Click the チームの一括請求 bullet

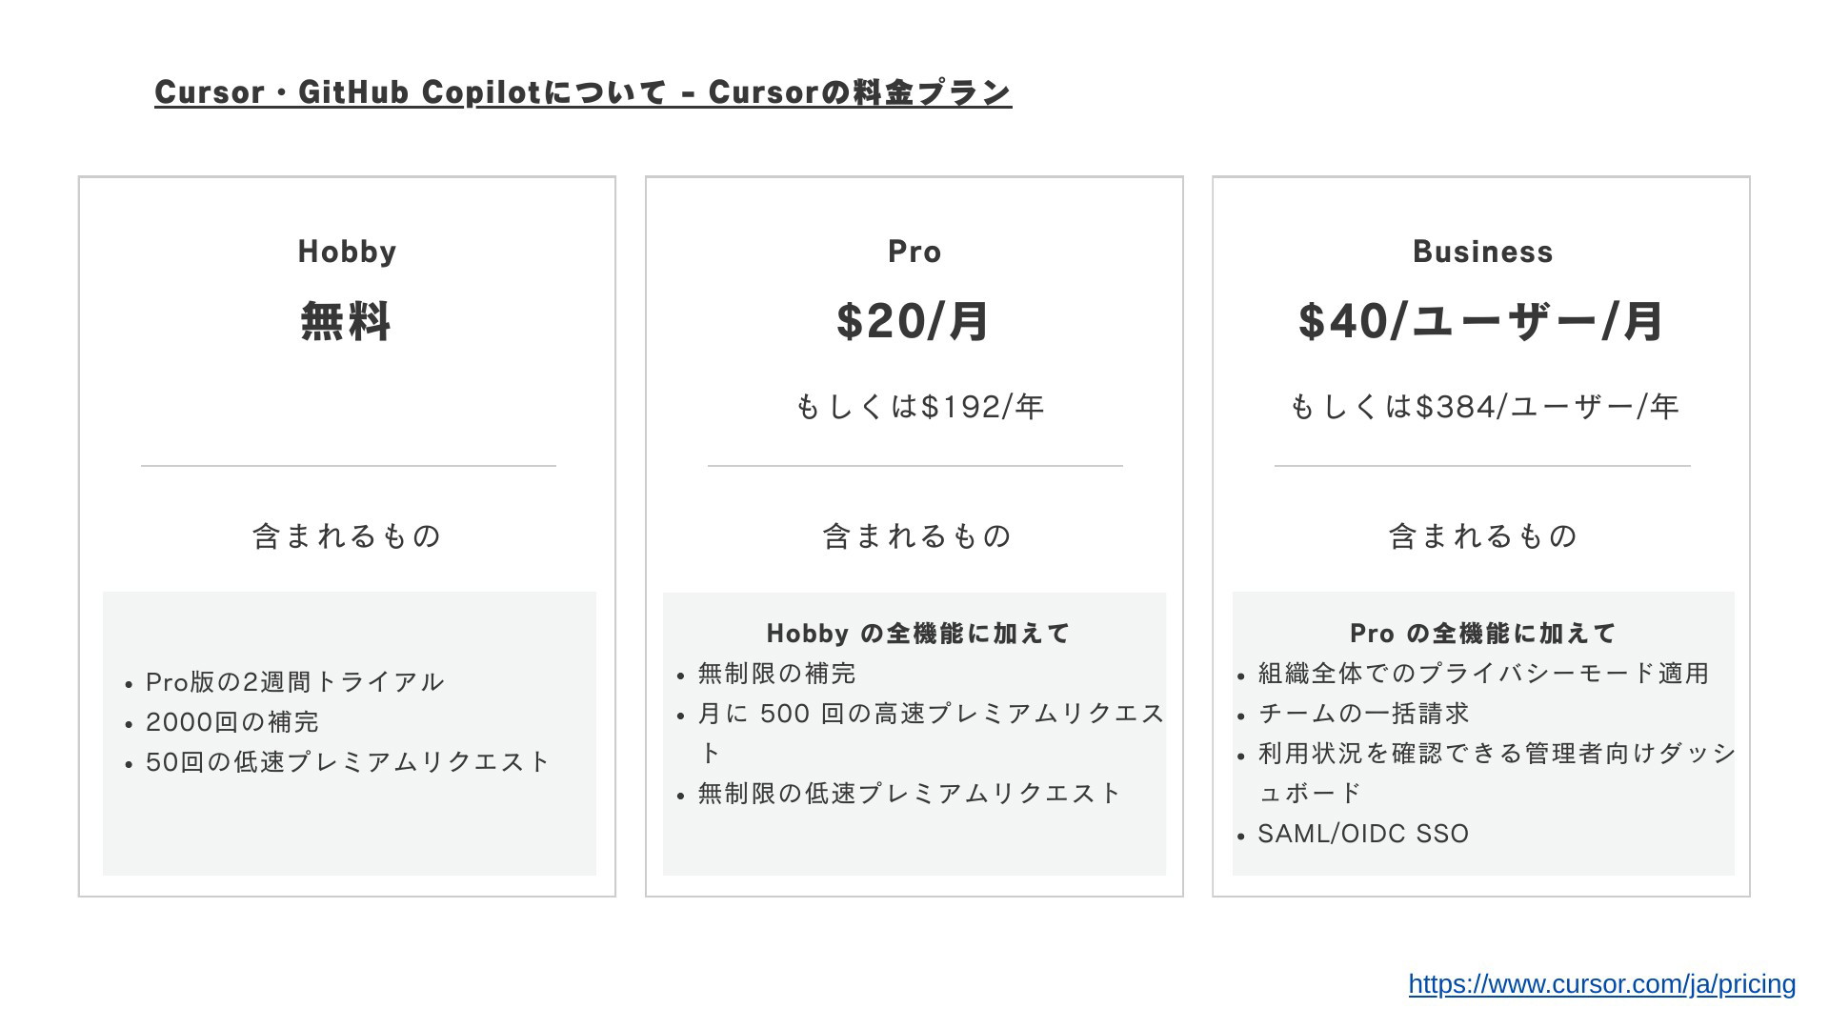pos(1363,714)
